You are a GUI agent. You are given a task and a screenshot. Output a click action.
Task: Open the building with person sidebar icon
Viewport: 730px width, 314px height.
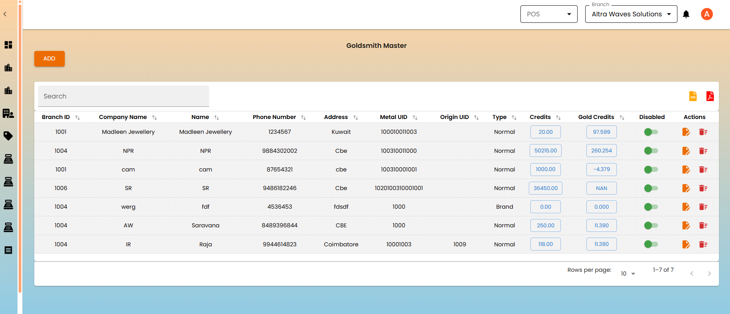click(8, 113)
